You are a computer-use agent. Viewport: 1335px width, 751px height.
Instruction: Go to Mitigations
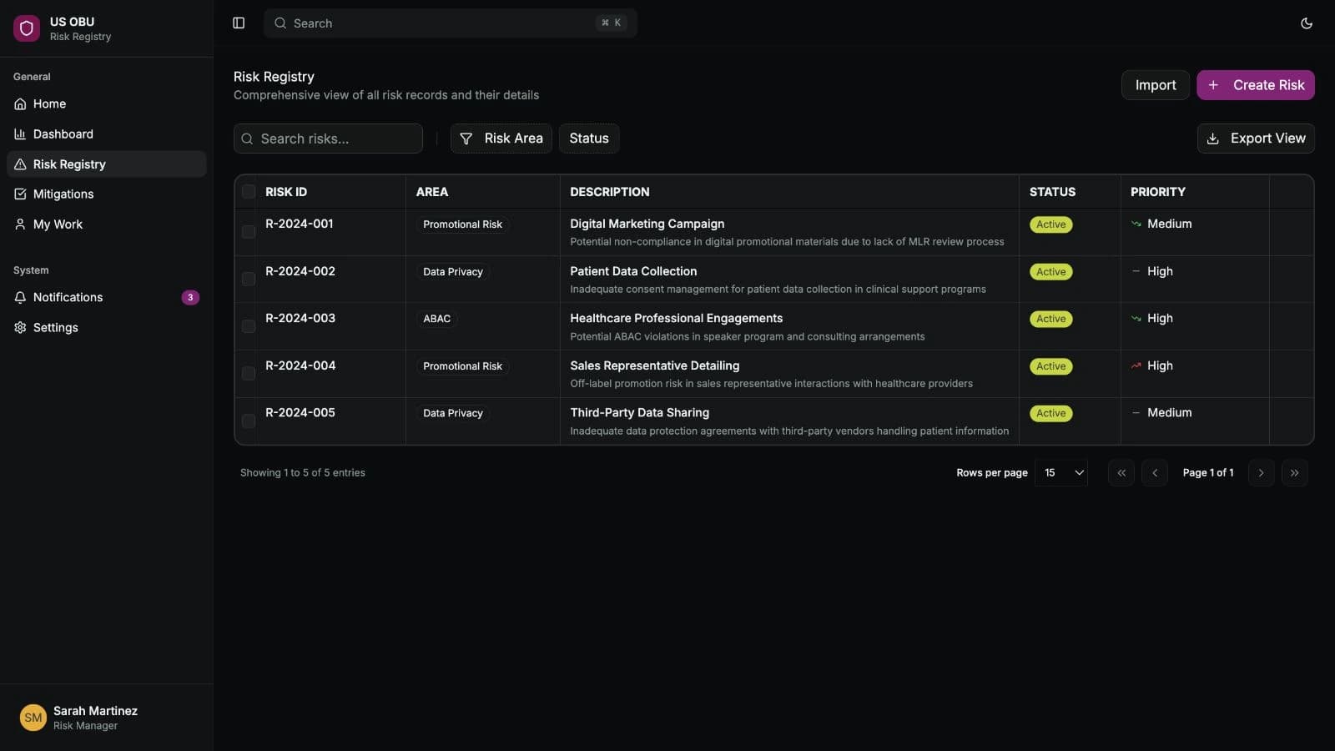(107, 194)
